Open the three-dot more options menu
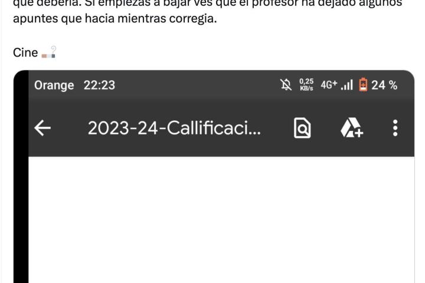 [395, 128]
